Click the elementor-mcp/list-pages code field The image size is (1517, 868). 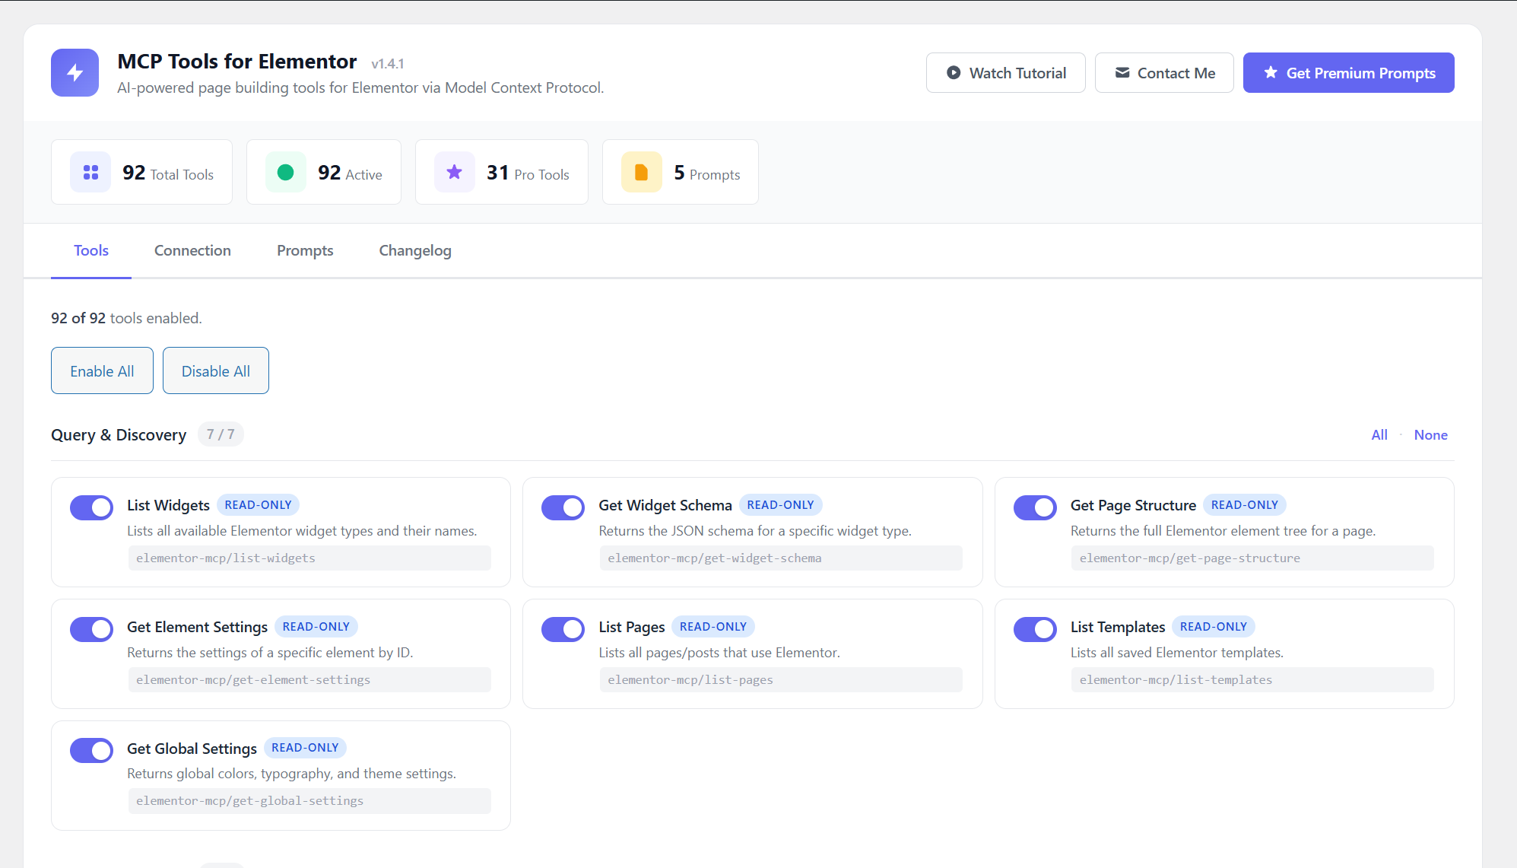(781, 679)
